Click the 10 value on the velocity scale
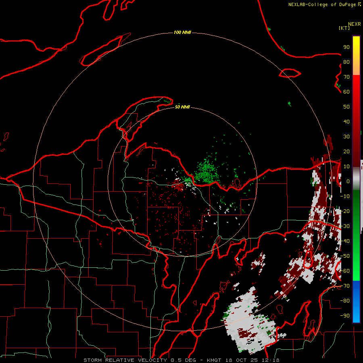This screenshot has width=363, height=363. [346, 167]
